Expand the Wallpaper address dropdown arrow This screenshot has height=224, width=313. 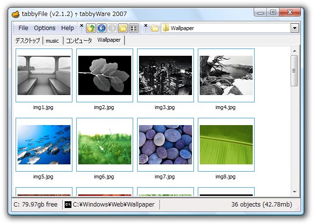[x=295, y=28]
